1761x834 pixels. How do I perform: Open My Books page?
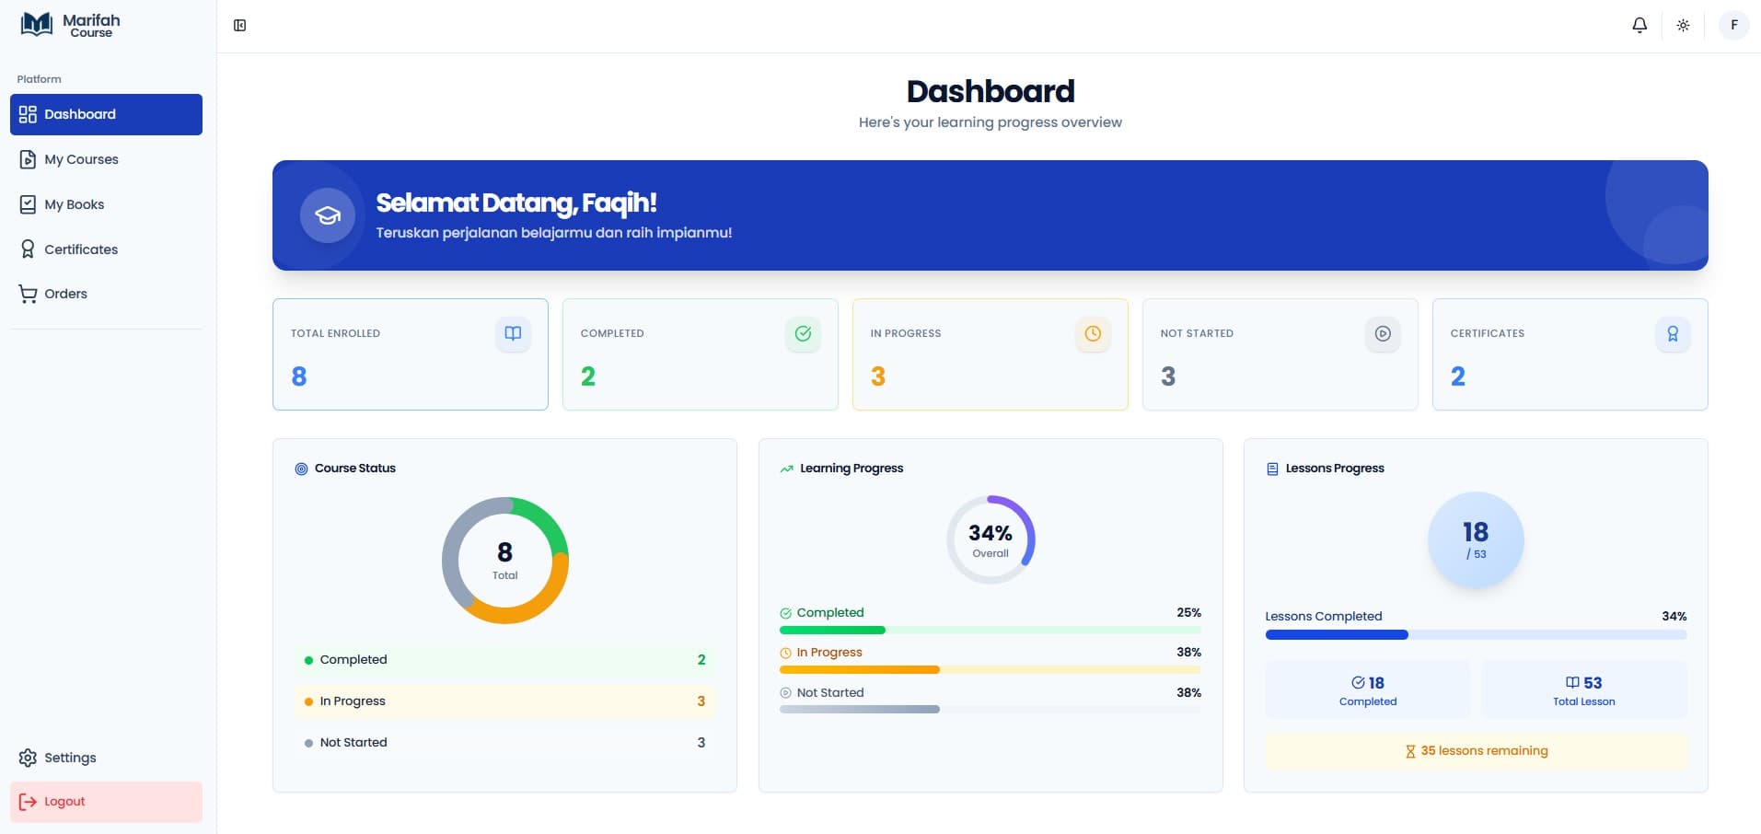click(x=106, y=204)
